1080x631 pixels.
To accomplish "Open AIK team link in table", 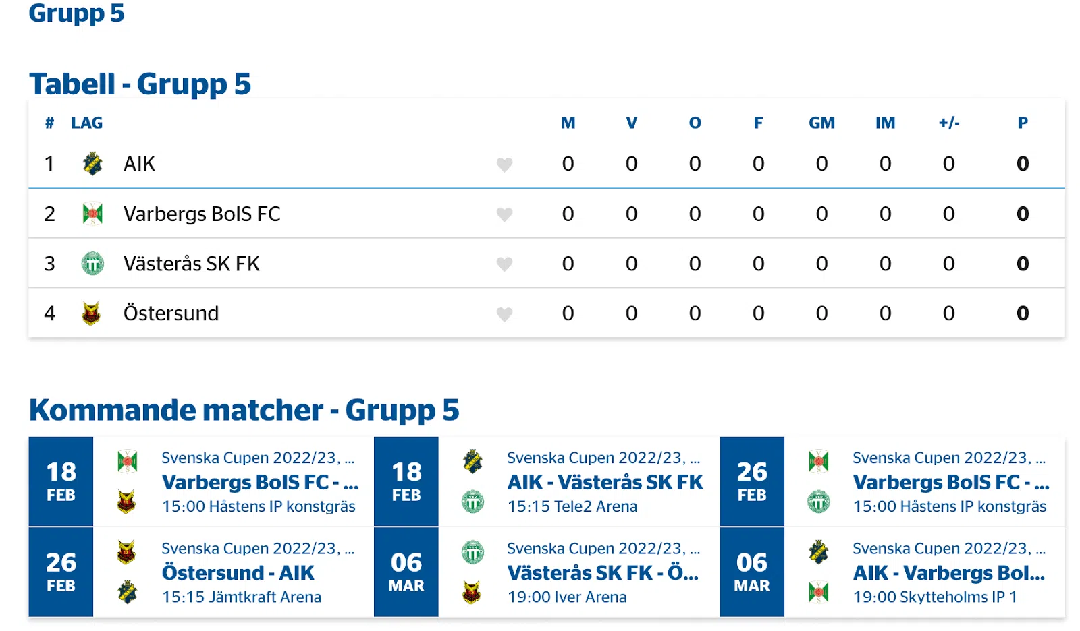I will point(139,164).
